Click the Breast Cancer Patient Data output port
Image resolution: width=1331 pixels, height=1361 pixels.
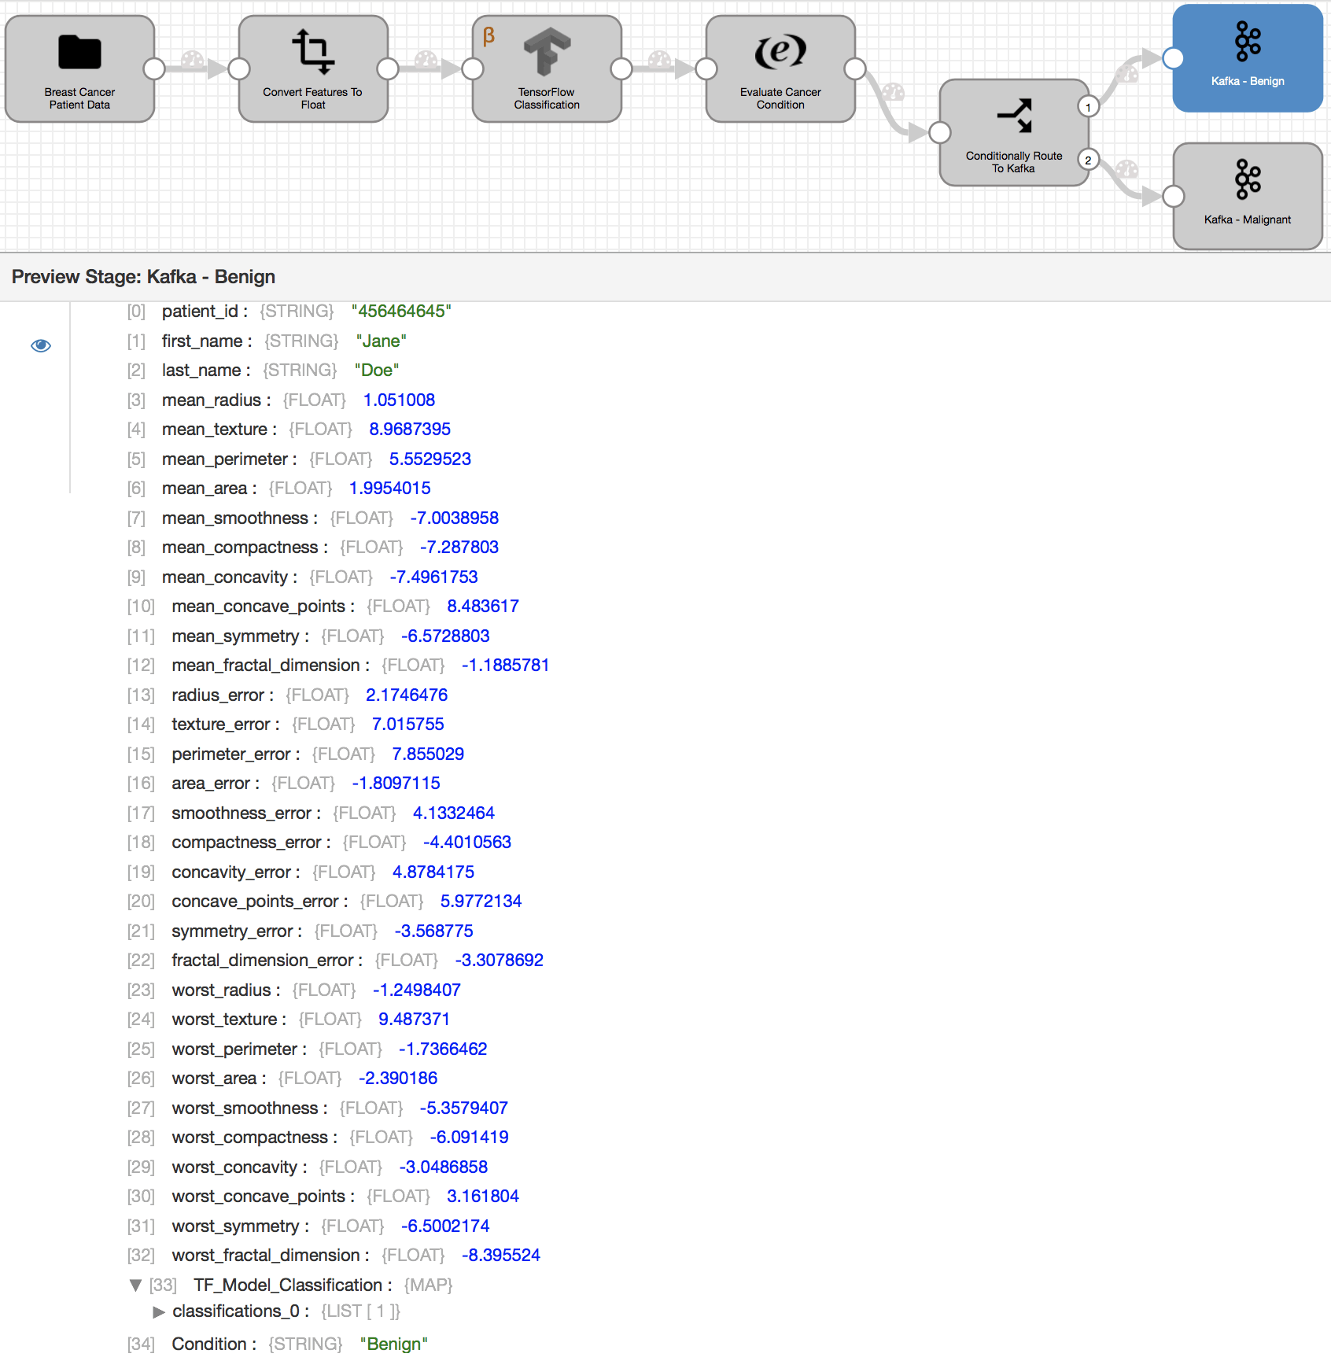[x=154, y=69]
